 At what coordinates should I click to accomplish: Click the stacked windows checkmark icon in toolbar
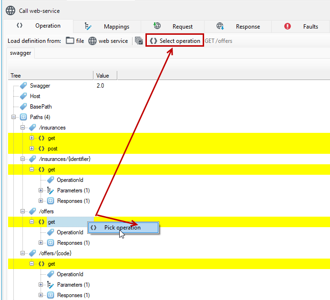pyautogui.click(x=139, y=41)
